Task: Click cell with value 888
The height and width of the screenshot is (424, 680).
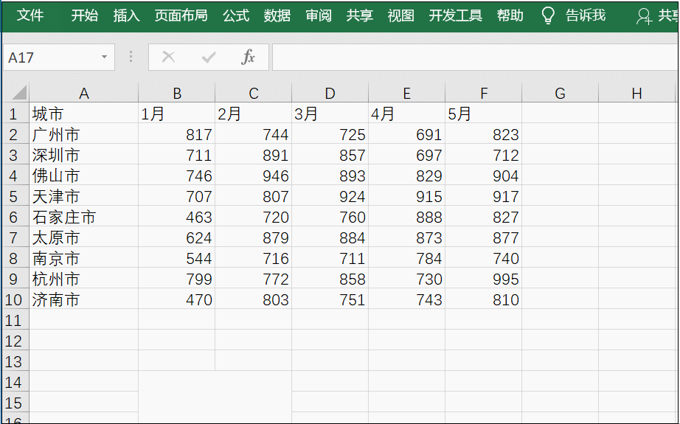Action: [x=407, y=218]
